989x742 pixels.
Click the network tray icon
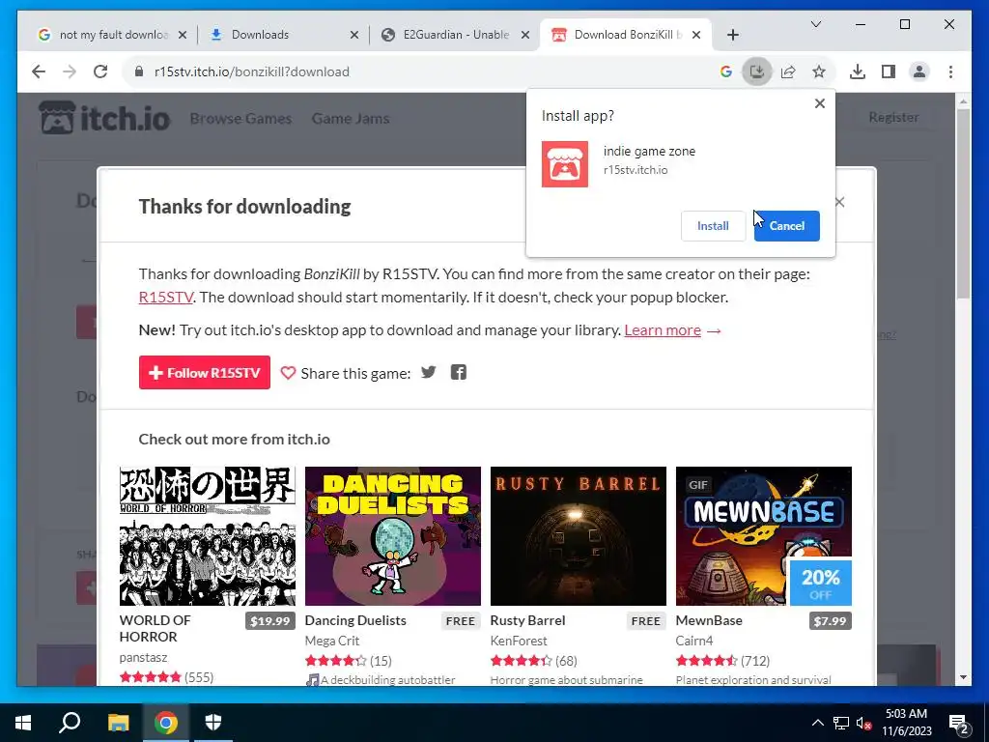pyautogui.click(x=841, y=723)
